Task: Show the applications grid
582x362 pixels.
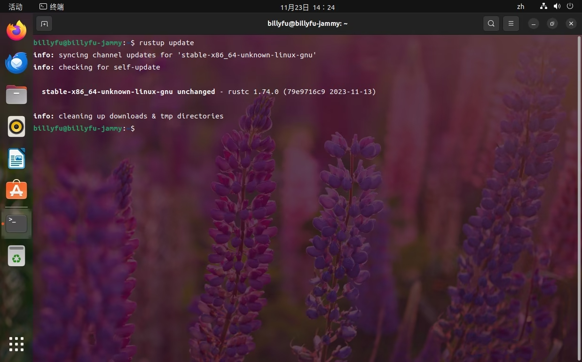Action: coord(16,344)
